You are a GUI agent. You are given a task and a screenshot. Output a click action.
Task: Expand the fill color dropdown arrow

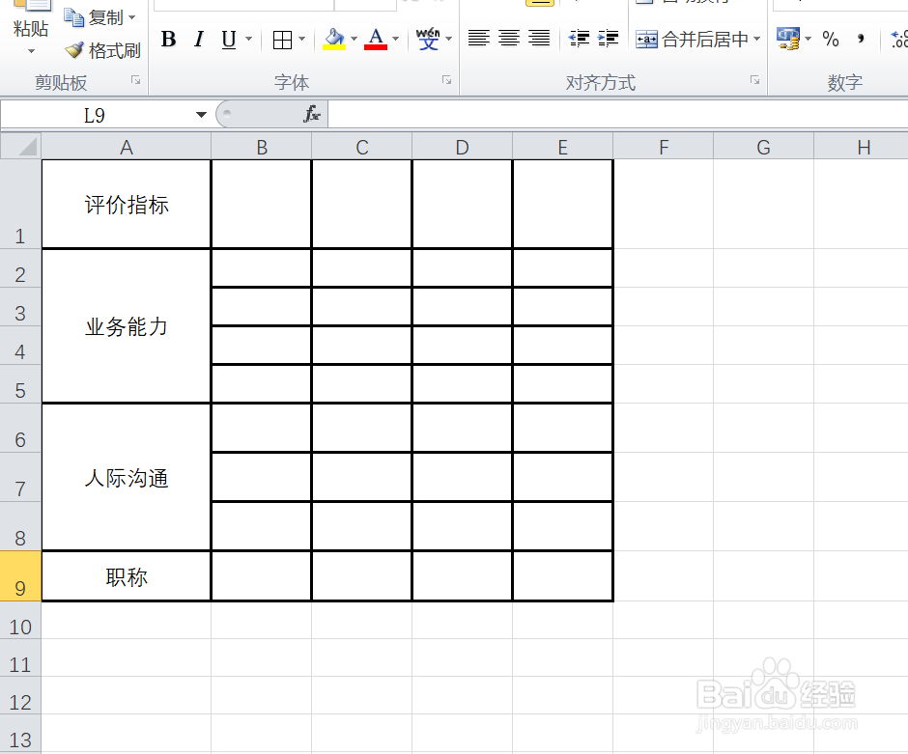point(354,40)
